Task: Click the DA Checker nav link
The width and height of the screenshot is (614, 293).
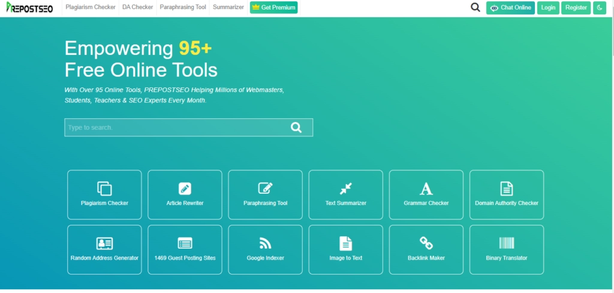Action: [138, 8]
